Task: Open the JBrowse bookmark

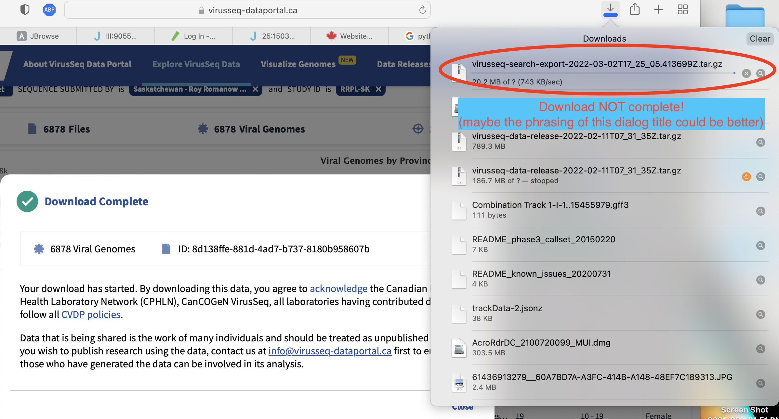Action: click(38, 36)
